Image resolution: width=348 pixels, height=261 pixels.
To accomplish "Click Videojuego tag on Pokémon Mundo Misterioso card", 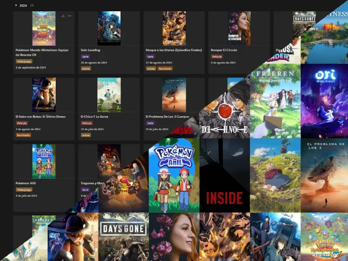I will click(x=24, y=61).
